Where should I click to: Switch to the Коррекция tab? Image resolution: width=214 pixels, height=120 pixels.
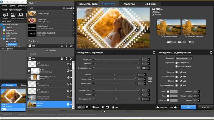pos(108,4)
